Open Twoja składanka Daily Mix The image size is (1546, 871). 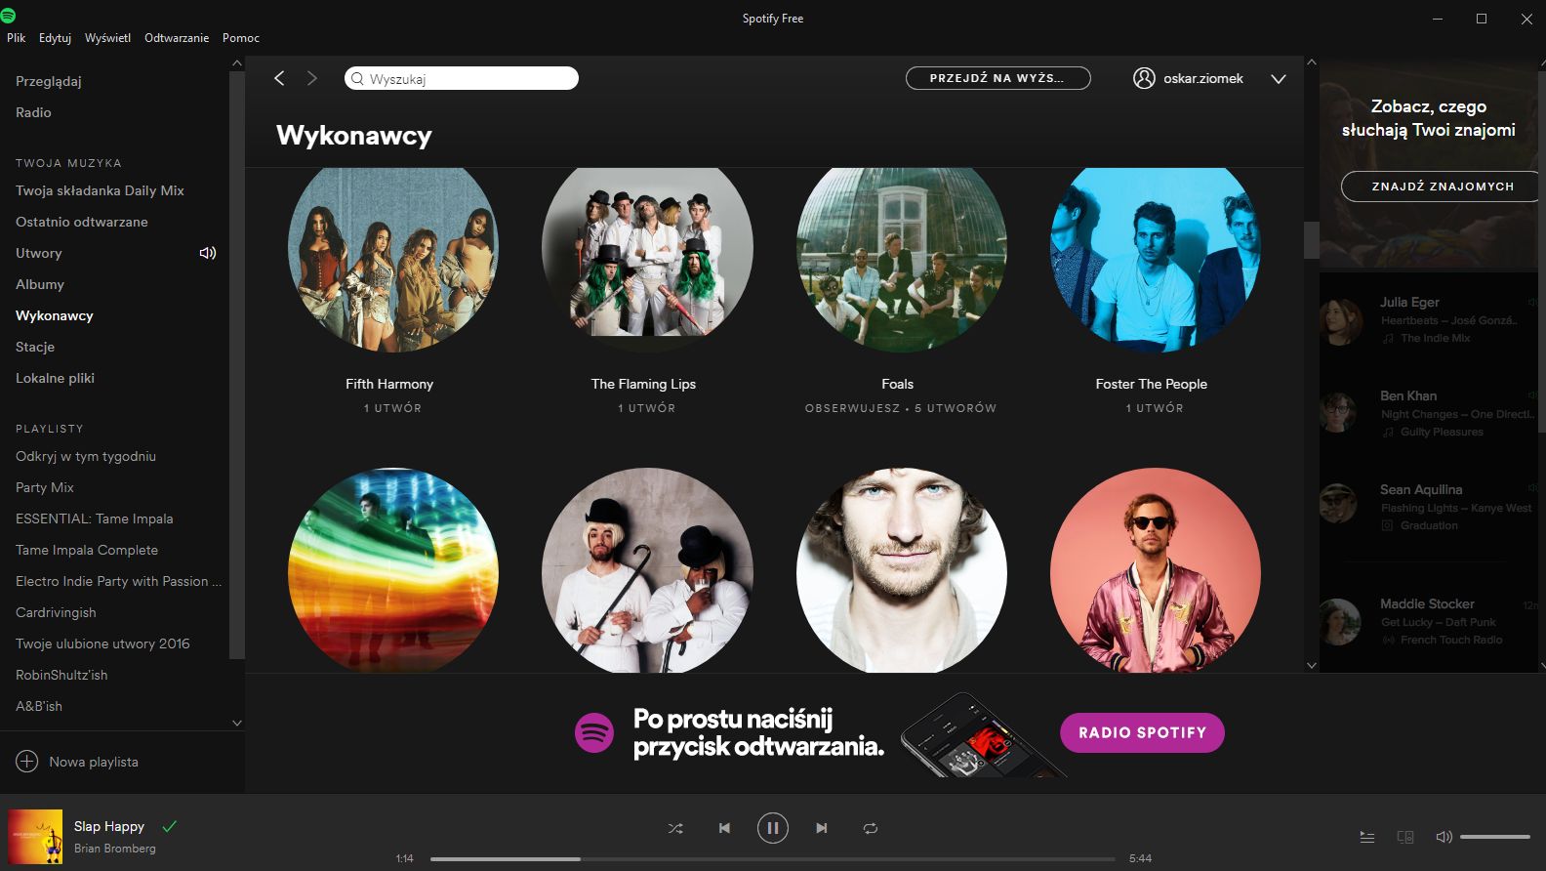click(100, 190)
